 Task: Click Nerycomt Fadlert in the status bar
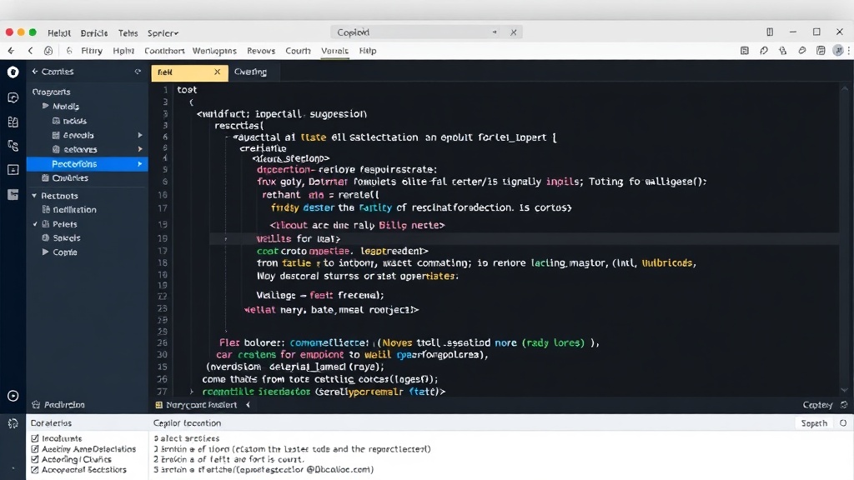coord(201,405)
